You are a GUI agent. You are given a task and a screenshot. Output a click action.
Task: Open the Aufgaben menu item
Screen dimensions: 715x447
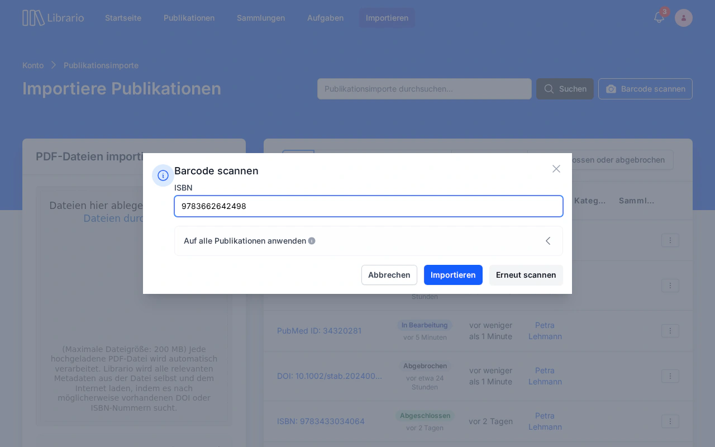point(325,18)
